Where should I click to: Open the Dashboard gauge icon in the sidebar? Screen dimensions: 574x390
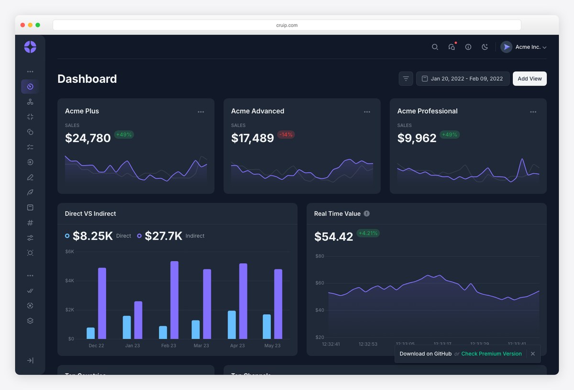[30, 87]
